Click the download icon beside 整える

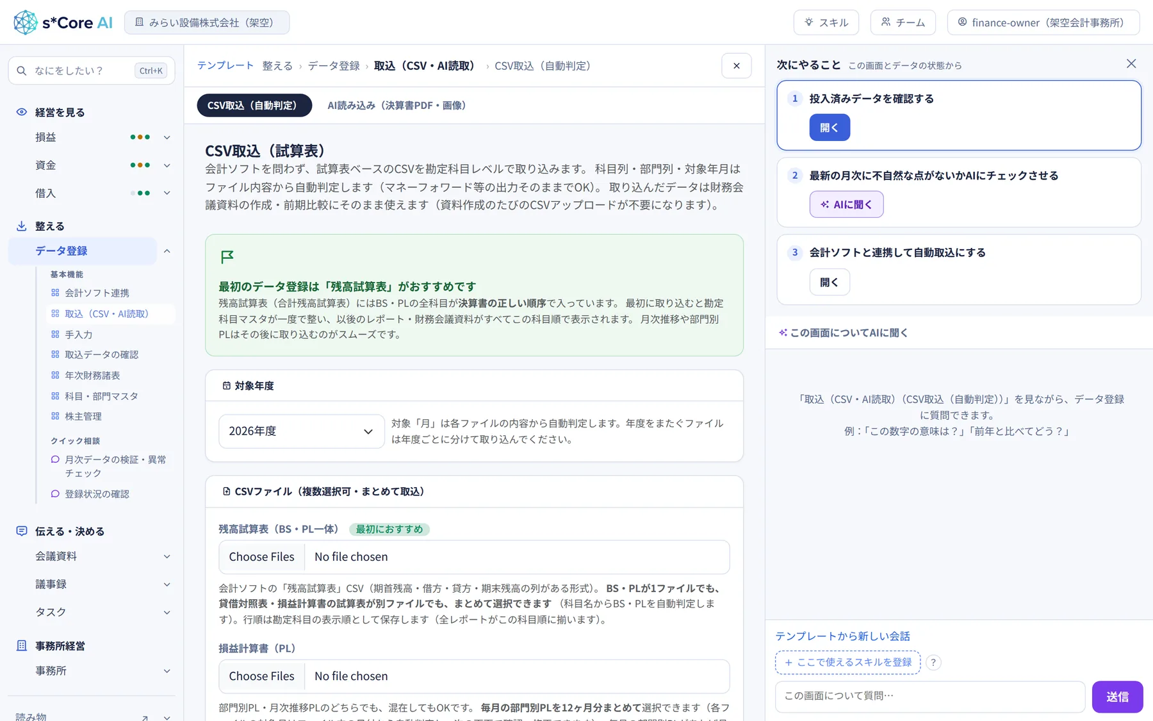tap(22, 226)
